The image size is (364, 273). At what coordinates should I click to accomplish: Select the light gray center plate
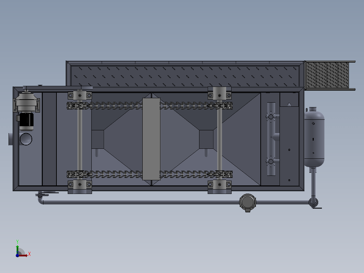[x=151, y=139]
